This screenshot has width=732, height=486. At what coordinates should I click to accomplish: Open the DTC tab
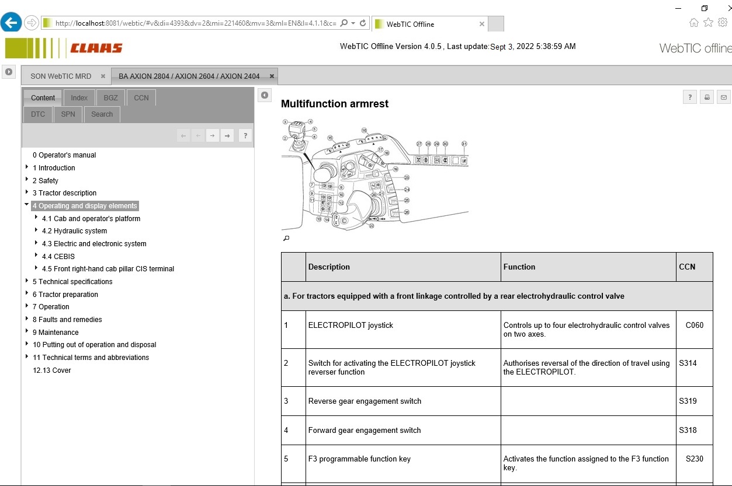[x=38, y=114]
